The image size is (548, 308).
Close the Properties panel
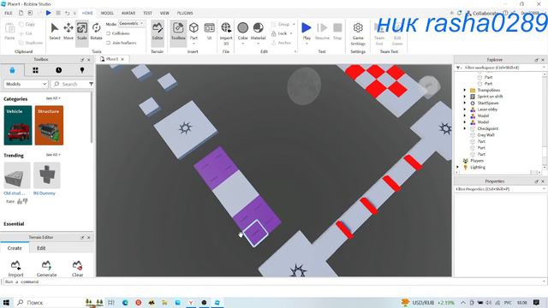(x=543, y=181)
